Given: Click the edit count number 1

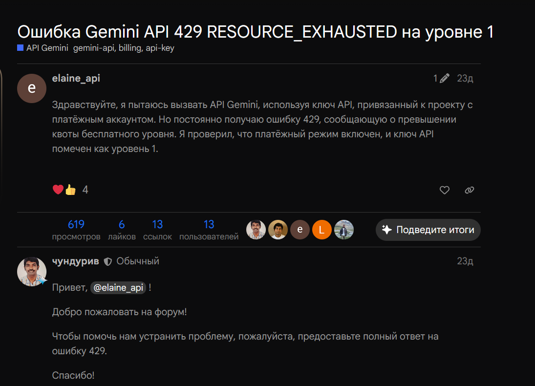Looking at the screenshot, I should pos(435,79).
